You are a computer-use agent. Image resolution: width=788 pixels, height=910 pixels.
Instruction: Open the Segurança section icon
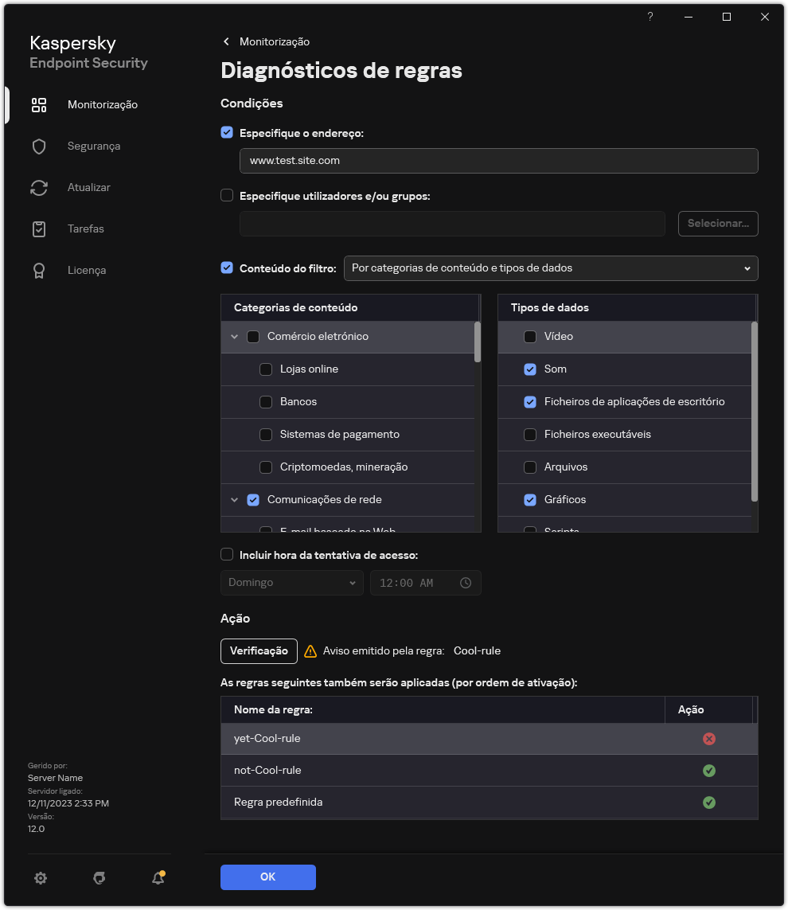click(x=39, y=146)
